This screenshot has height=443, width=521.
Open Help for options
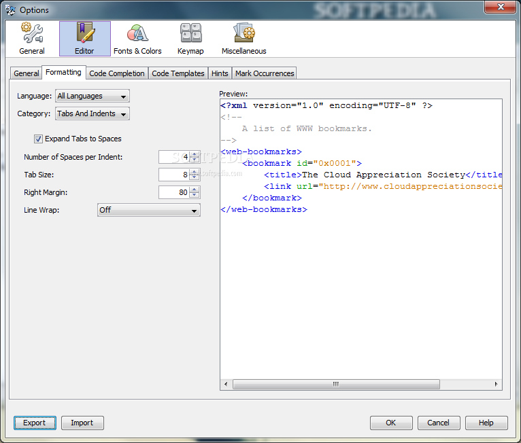[486, 423]
